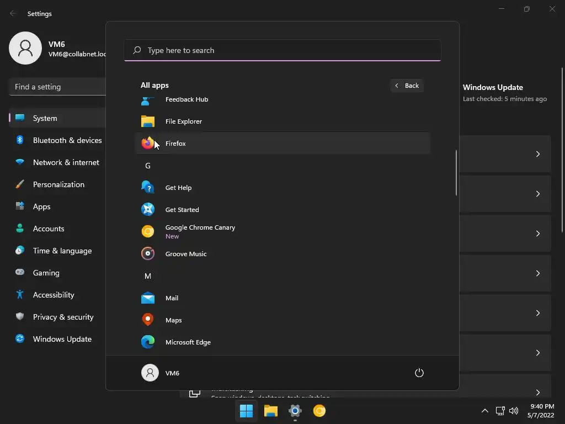Click the All apps list scrollbar

click(456, 173)
